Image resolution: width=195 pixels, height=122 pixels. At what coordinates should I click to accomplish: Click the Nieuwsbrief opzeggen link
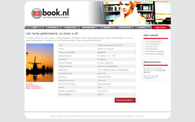(x=155, y=54)
